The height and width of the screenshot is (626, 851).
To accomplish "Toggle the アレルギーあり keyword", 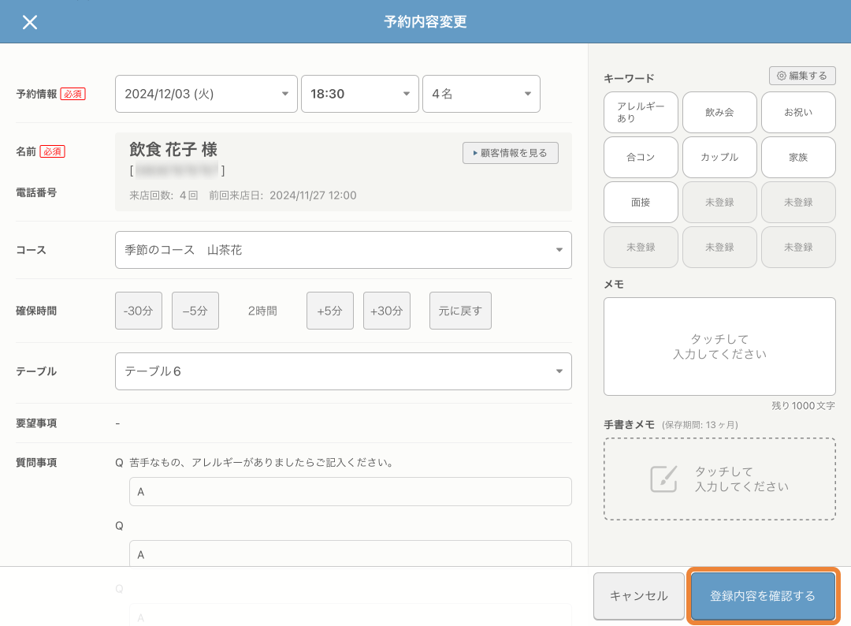I will pos(640,112).
